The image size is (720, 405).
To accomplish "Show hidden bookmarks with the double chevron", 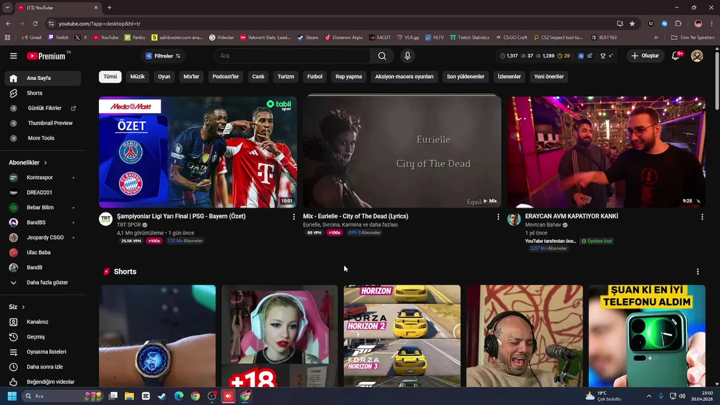I will pos(656,38).
